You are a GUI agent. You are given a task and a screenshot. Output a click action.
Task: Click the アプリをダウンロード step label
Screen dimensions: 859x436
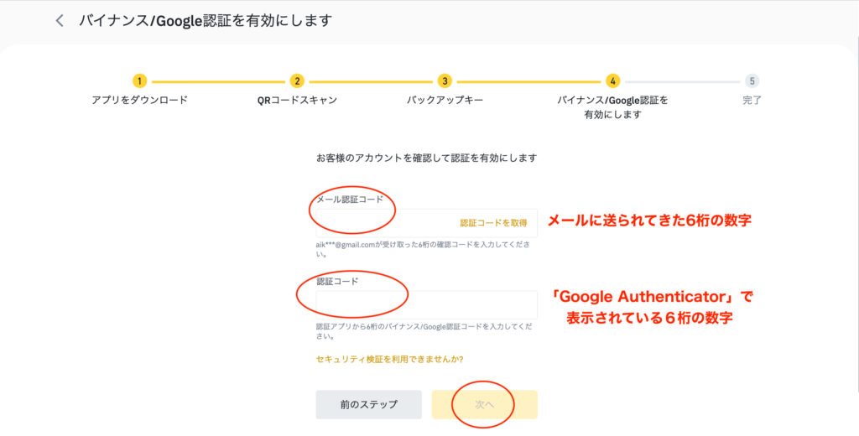[140, 101]
